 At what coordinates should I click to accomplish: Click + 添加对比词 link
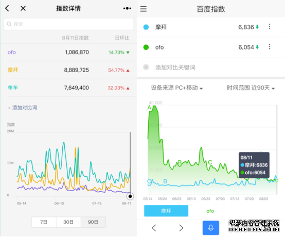(x=22, y=108)
